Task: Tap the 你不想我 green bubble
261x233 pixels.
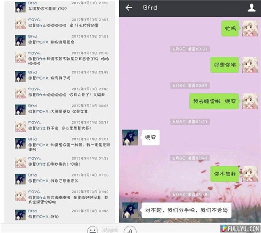Action: pos(225,174)
